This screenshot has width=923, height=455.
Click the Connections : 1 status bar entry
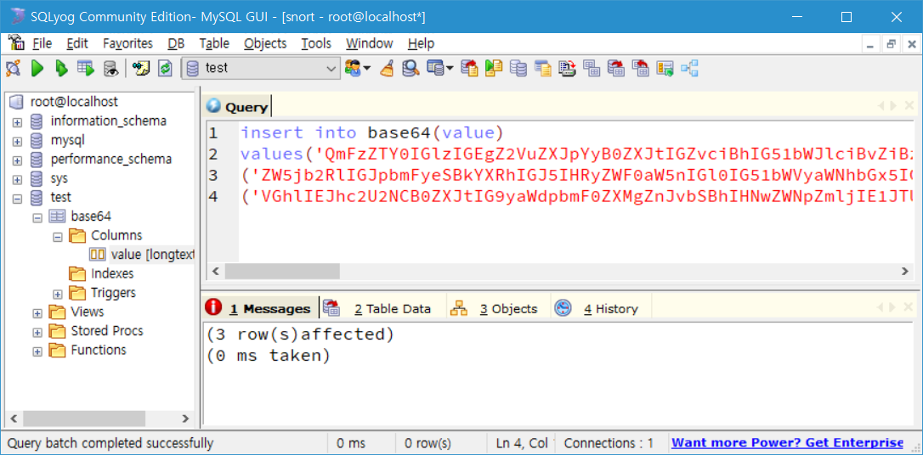point(609,442)
